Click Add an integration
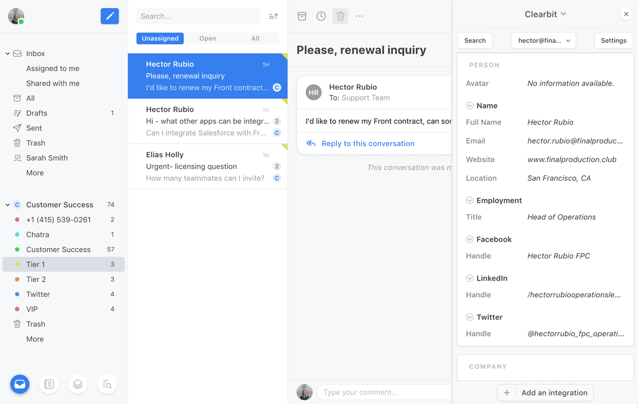This screenshot has height=404, width=638. tap(545, 393)
